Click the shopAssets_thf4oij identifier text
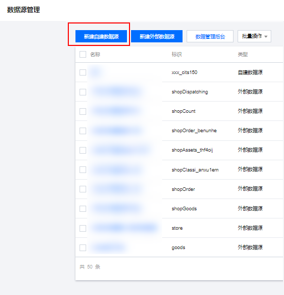Viewport: 284px width, 295px height. pos(192,150)
